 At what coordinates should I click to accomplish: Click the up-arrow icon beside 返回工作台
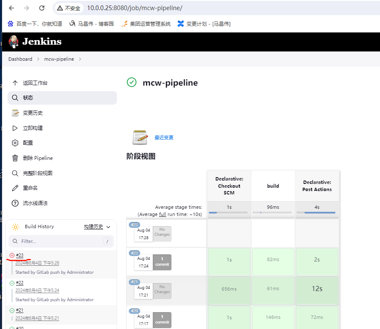click(15, 83)
